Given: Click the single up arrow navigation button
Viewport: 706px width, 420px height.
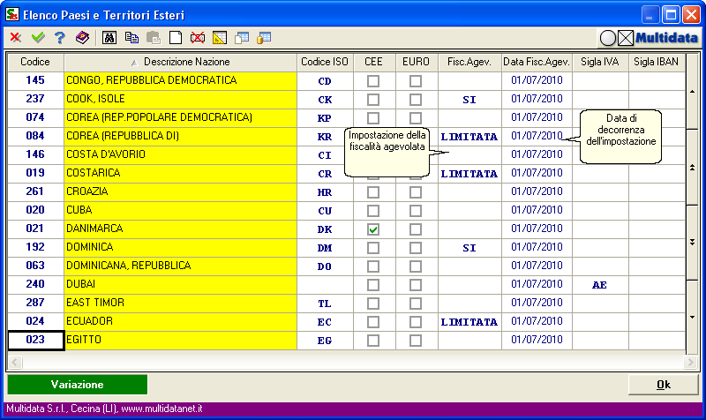Looking at the screenshot, I should (692, 92).
